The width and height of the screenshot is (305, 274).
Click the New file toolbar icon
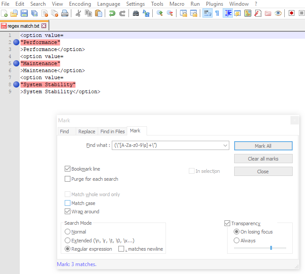(4, 13)
